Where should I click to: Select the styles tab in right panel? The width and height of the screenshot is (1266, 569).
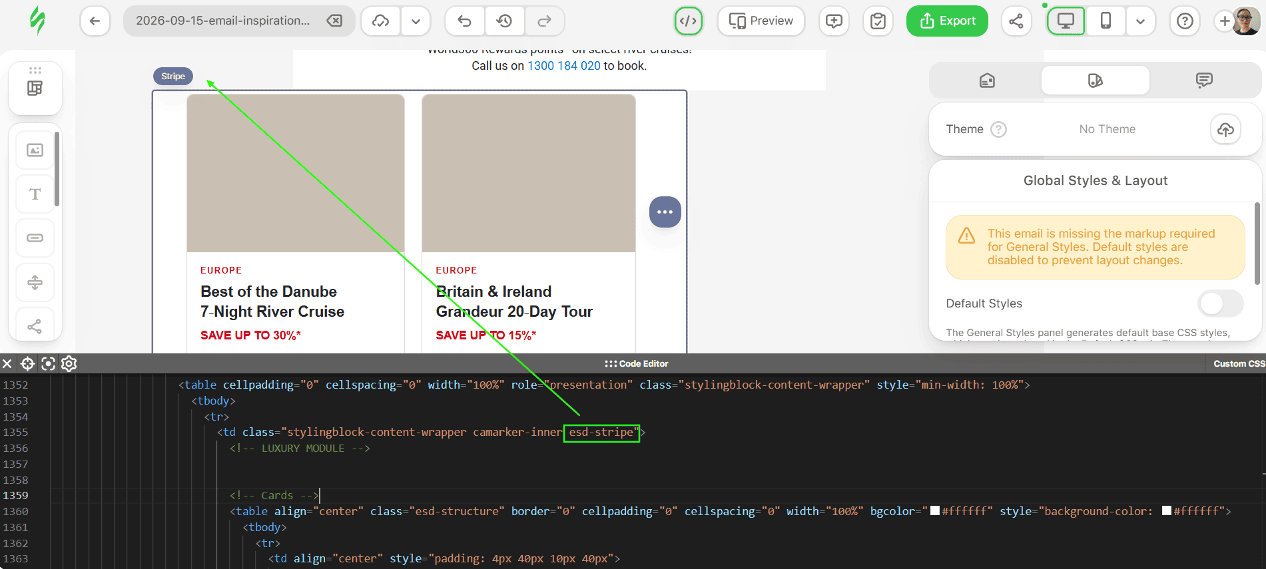point(1096,81)
